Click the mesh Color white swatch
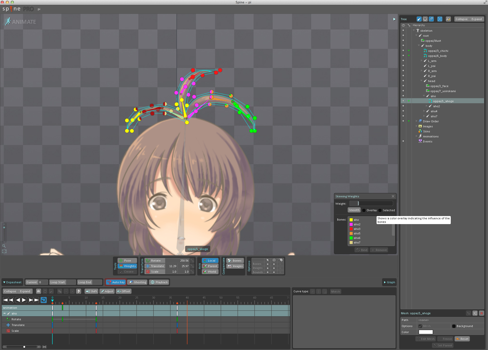This screenshot has width=488, height=350. click(x=426, y=332)
